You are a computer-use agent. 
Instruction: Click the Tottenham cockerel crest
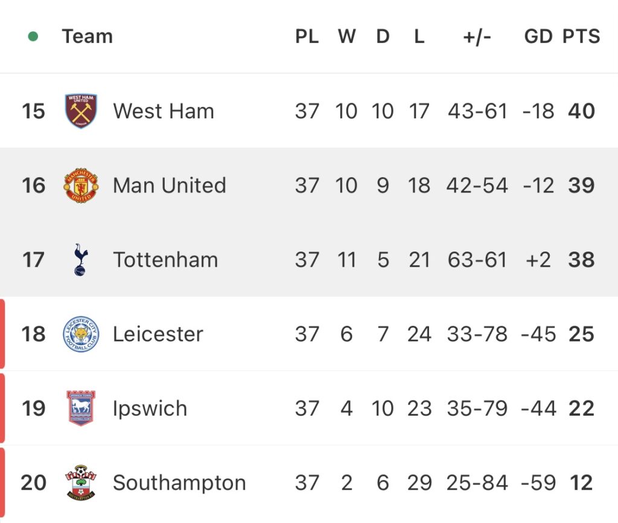pyautogui.click(x=80, y=259)
